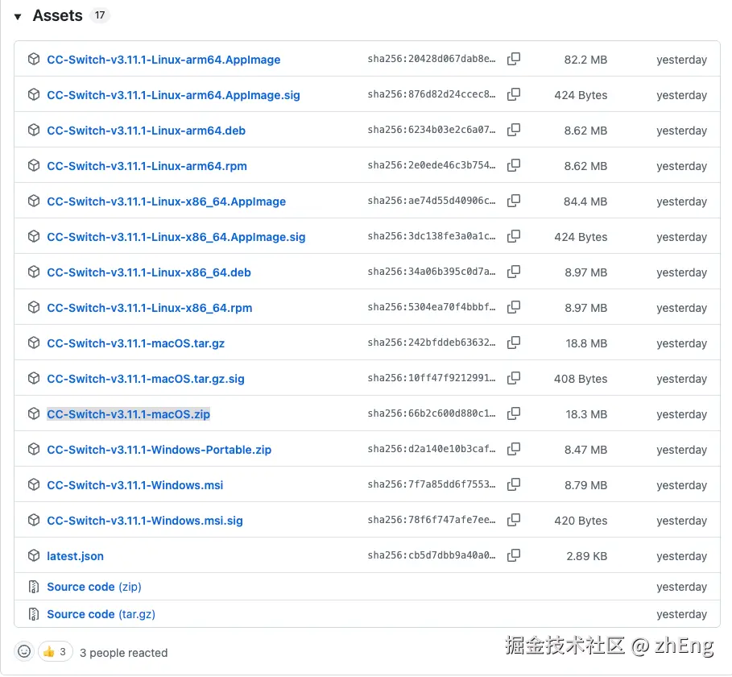Collapse the Assets section triangle
Image resolution: width=732 pixels, height=677 pixels.
18,17
